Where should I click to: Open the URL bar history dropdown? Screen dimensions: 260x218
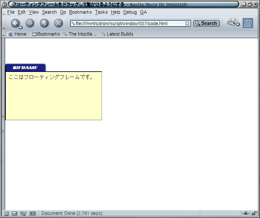[x=187, y=24]
